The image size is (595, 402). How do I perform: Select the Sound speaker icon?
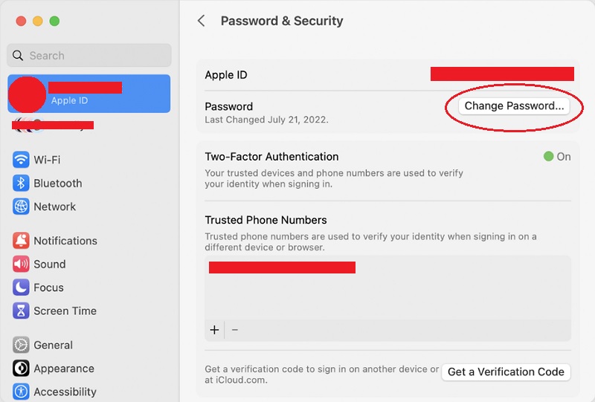(x=21, y=264)
